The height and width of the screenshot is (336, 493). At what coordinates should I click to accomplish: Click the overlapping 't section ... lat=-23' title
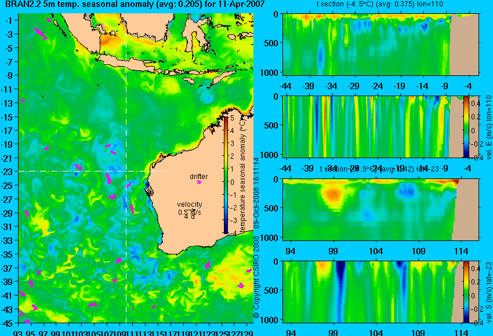coord(379,169)
